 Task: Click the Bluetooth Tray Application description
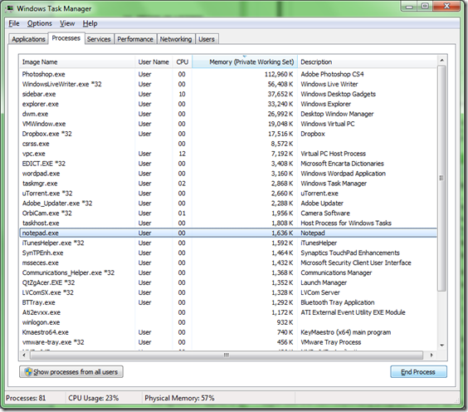(338, 302)
